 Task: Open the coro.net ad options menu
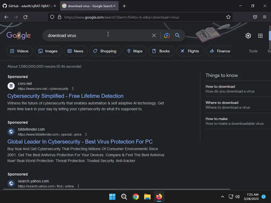(x=73, y=89)
